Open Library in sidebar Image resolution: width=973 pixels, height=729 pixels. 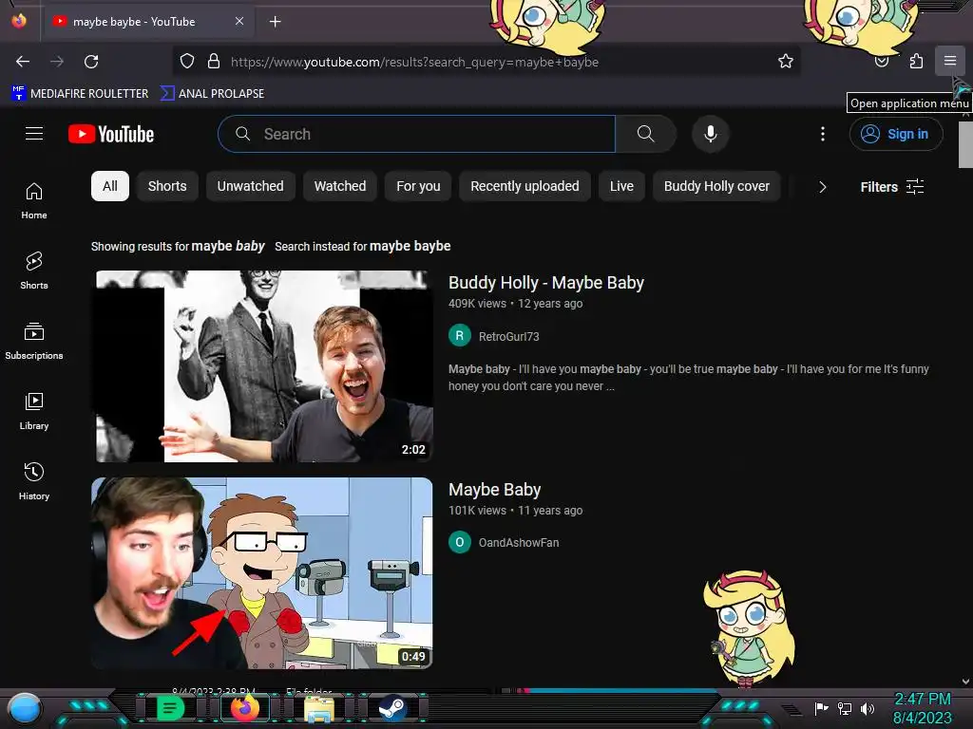coord(34,411)
